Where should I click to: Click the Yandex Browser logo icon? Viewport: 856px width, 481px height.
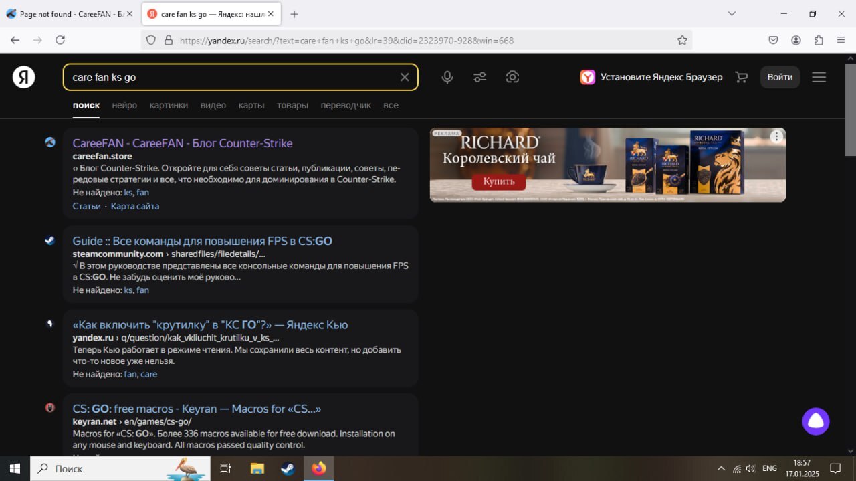(587, 77)
